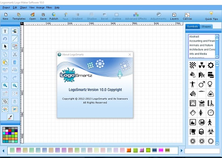
Task: Click the Undo arrow tool
Action: coord(5,78)
